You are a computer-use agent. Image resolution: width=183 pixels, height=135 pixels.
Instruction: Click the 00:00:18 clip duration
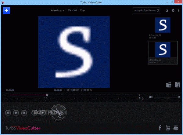point(152,62)
